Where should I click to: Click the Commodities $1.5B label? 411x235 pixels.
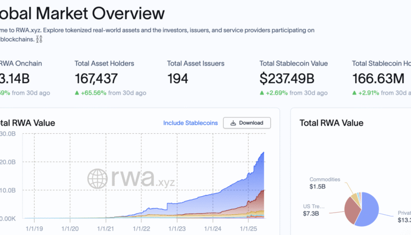325,183
